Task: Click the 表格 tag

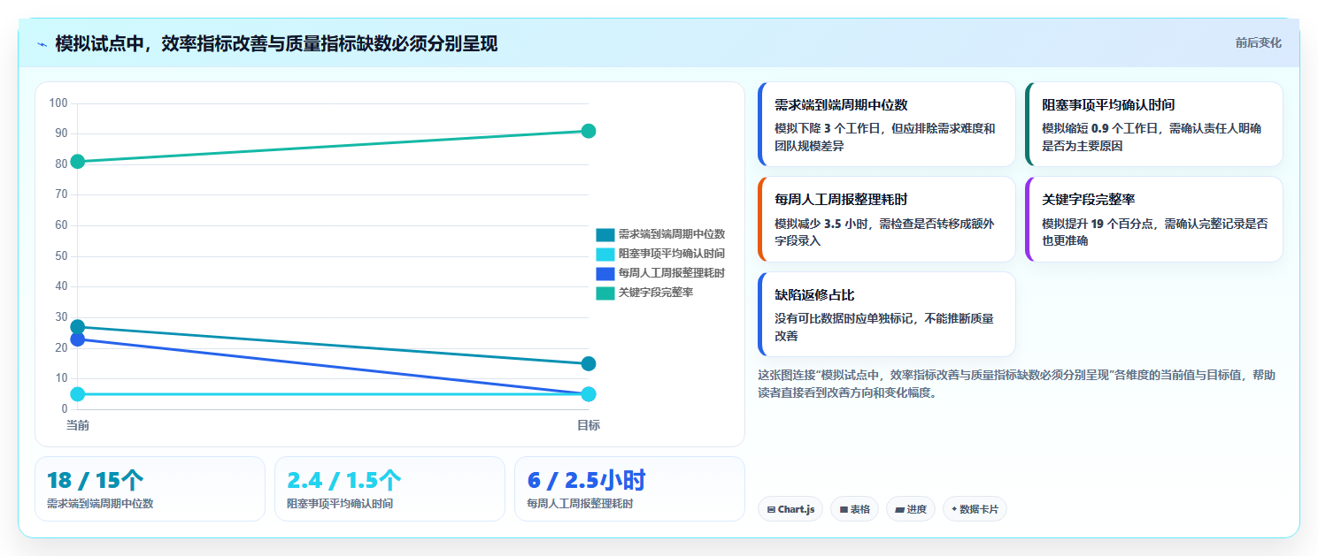Action: [854, 509]
